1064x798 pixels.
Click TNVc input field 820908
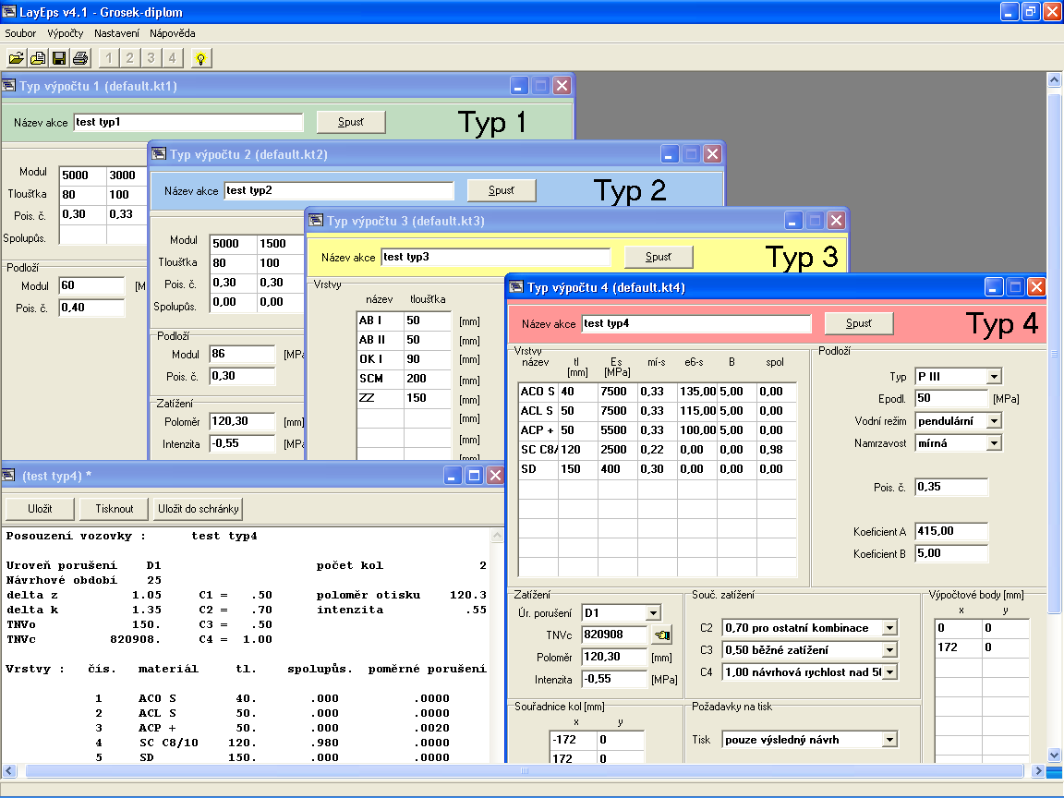[x=615, y=635]
